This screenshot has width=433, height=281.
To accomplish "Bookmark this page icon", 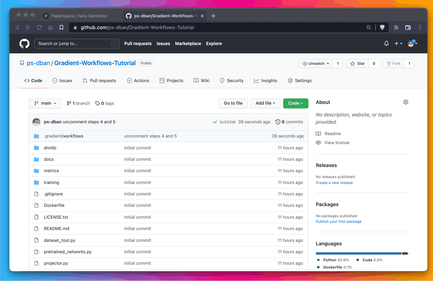I will click(61, 27).
